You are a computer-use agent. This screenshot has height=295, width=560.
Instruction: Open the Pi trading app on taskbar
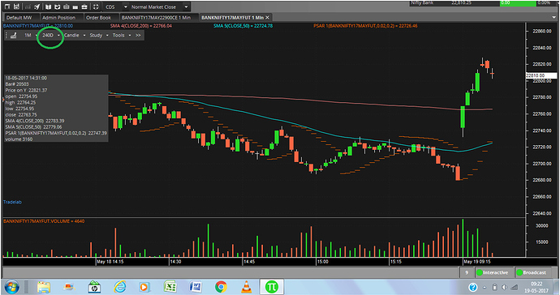(x=271, y=286)
